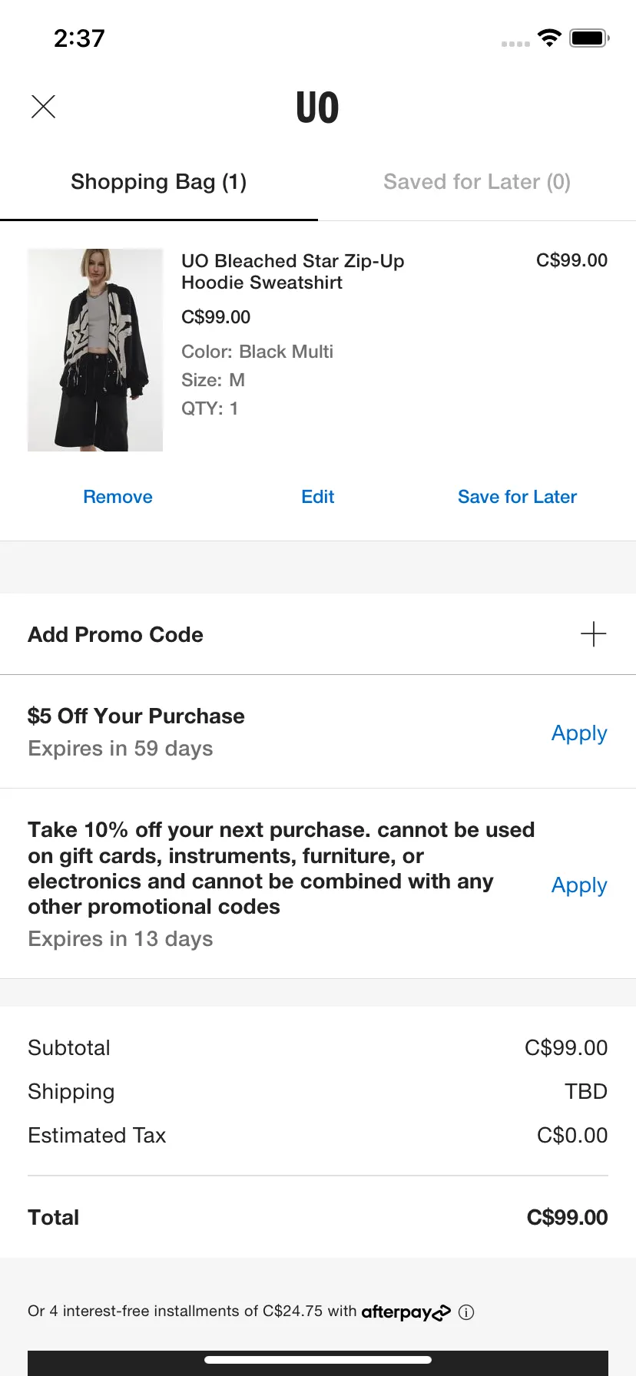Open Afterpay info circle icon
The width and height of the screenshot is (636, 1376).
[466, 1312]
